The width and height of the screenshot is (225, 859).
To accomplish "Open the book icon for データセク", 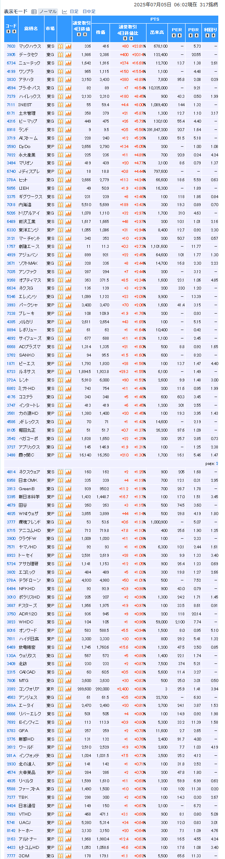I will [x=60, y=55].
